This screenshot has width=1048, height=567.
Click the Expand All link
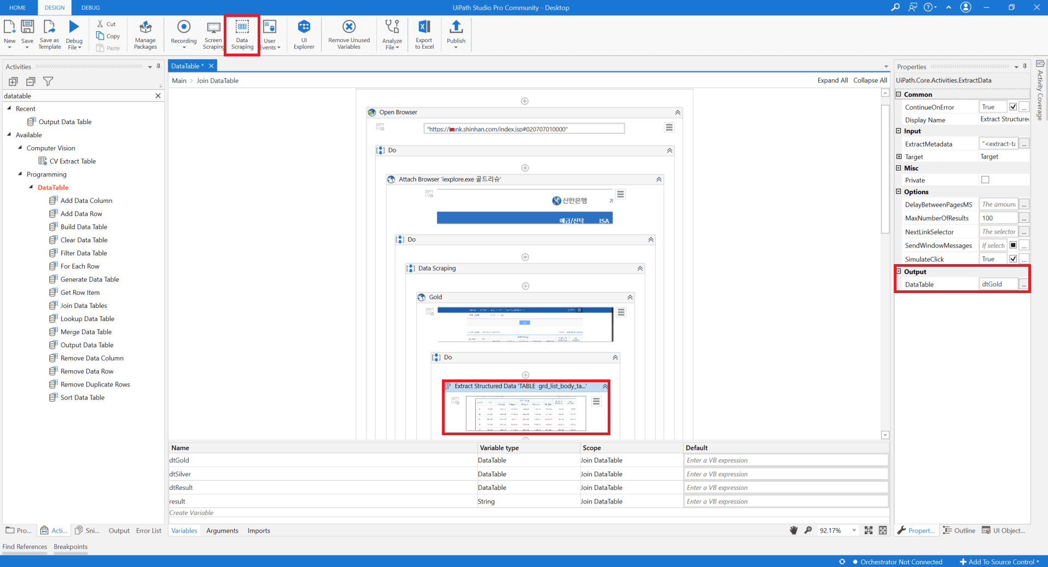click(832, 80)
